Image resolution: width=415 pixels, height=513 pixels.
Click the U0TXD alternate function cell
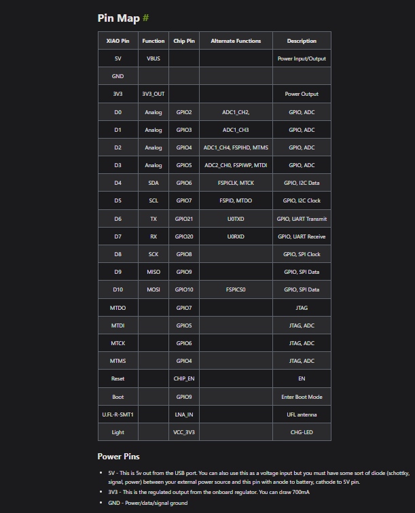pyautogui.click(x=236, y=219)
